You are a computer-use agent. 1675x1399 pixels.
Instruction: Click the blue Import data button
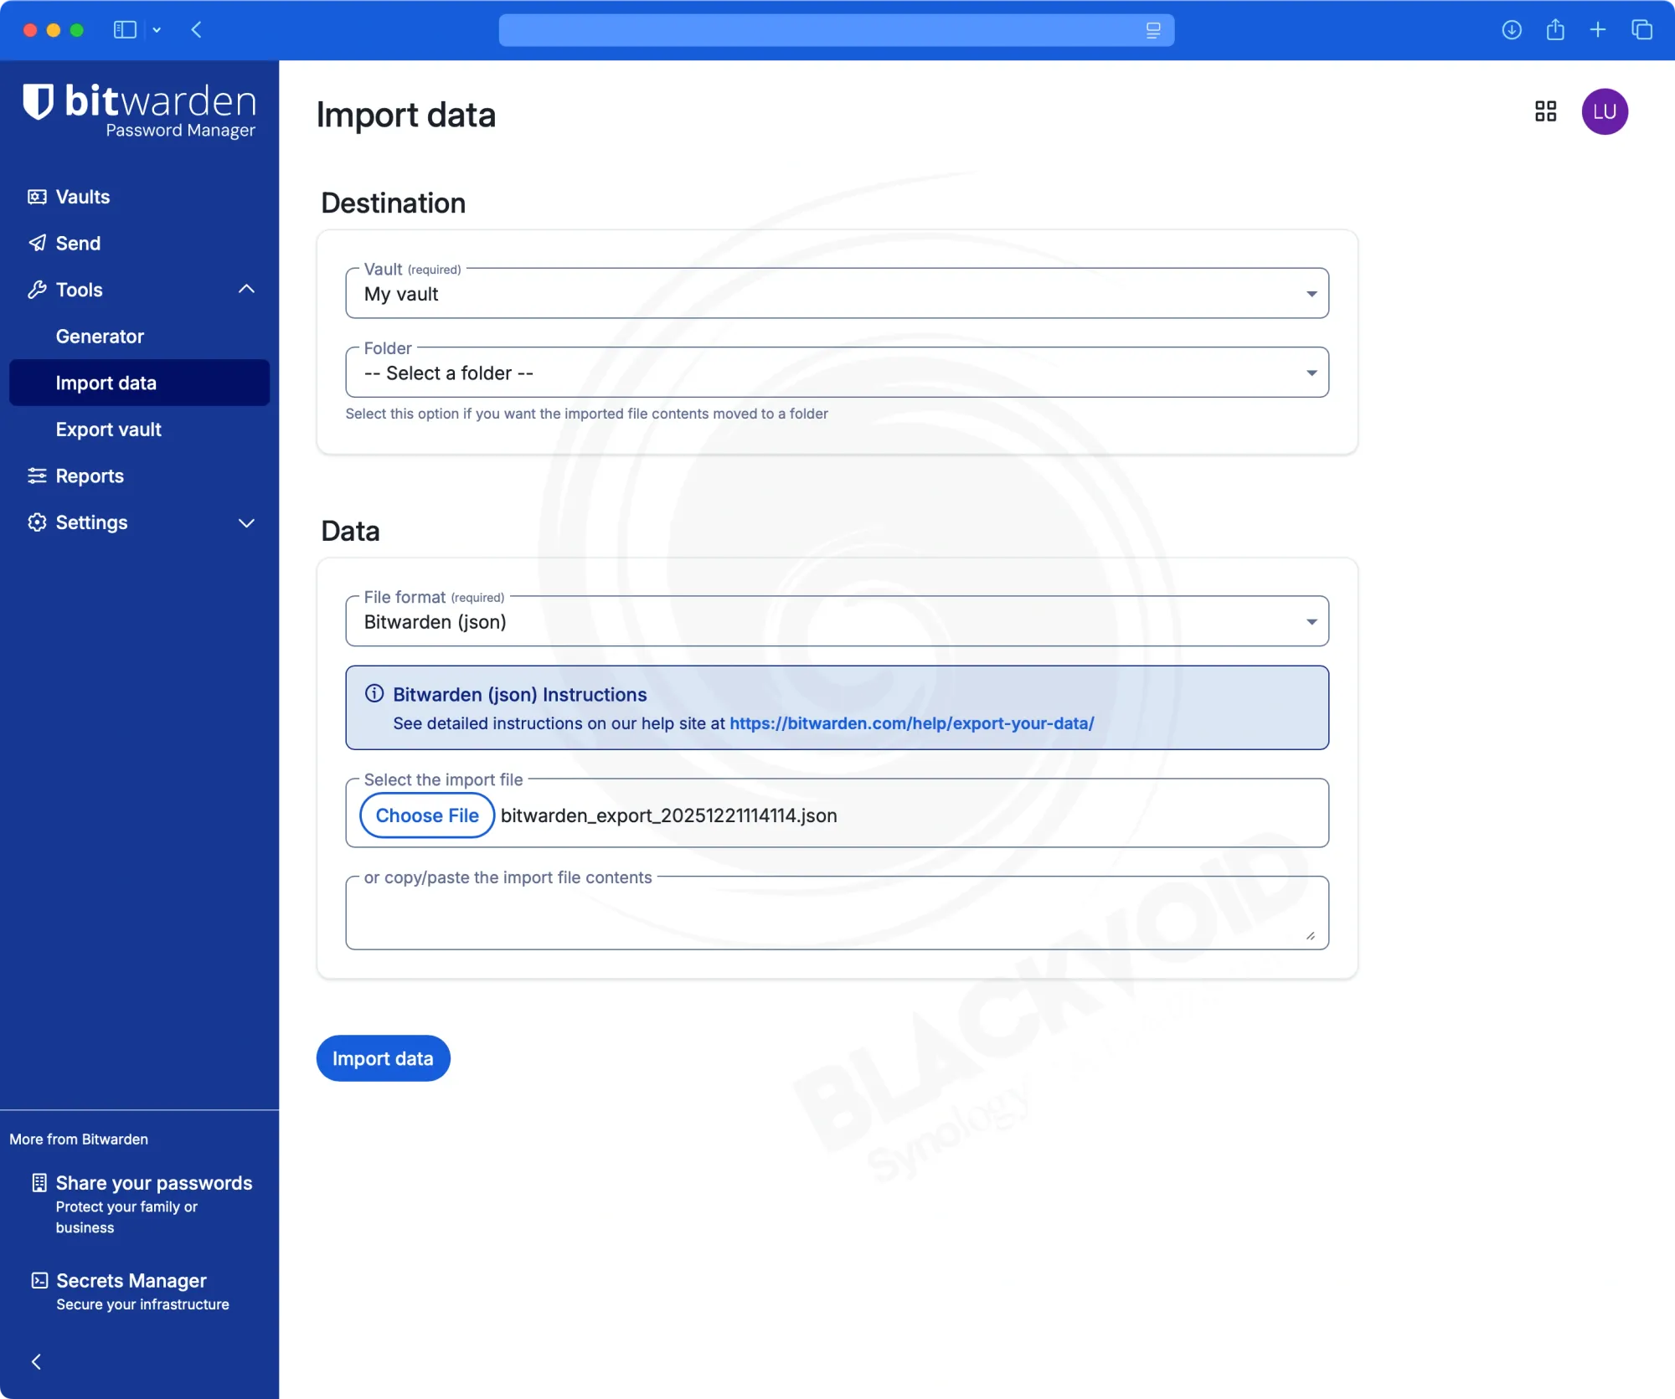pyautogui.click(x=383, y=1058)
